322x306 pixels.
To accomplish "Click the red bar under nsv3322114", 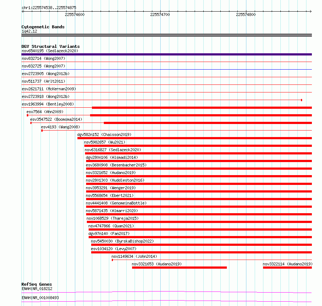I will (287, 268).
